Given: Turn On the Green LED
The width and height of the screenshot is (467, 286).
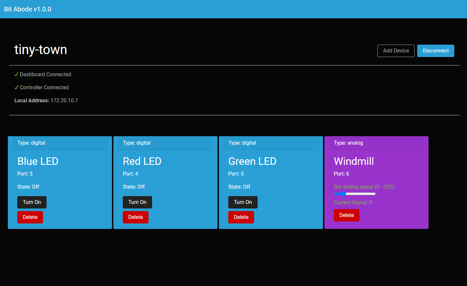Looking at the screenshot, I should 243,202.
